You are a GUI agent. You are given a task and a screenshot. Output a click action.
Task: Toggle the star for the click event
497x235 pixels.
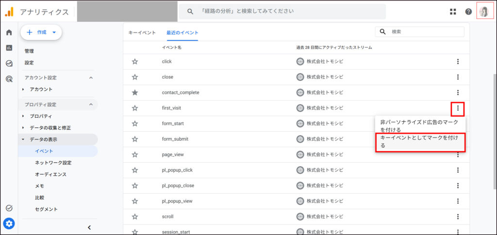pyautogui.click(x=135, y=62)
